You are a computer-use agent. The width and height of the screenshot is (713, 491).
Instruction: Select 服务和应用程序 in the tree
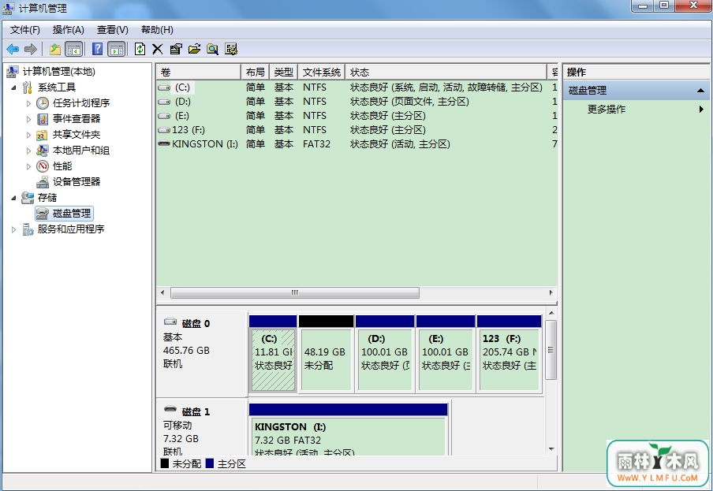click(71, 229)
